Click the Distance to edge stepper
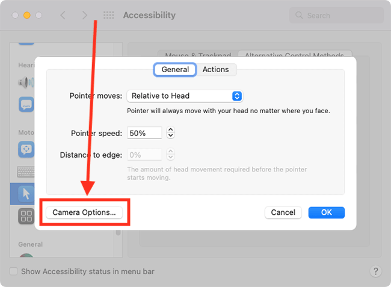This screenshot has width=391, height=287. click(x=171, y=155)
